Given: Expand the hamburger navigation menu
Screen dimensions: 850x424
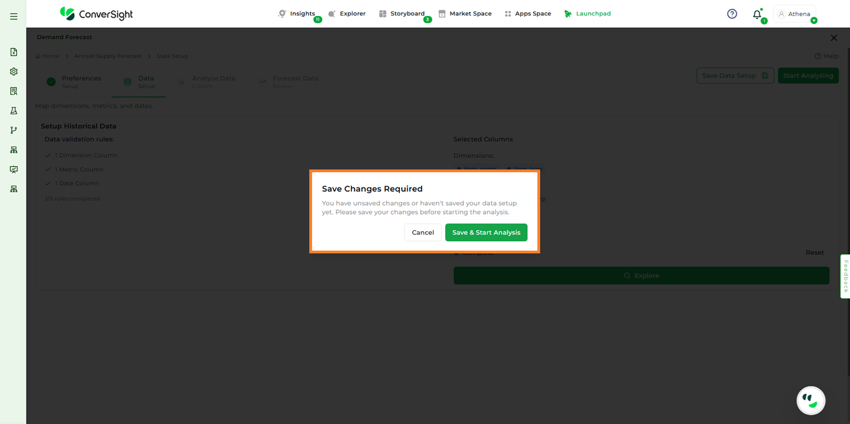Looking at the screenshot, I should (14, 17).
